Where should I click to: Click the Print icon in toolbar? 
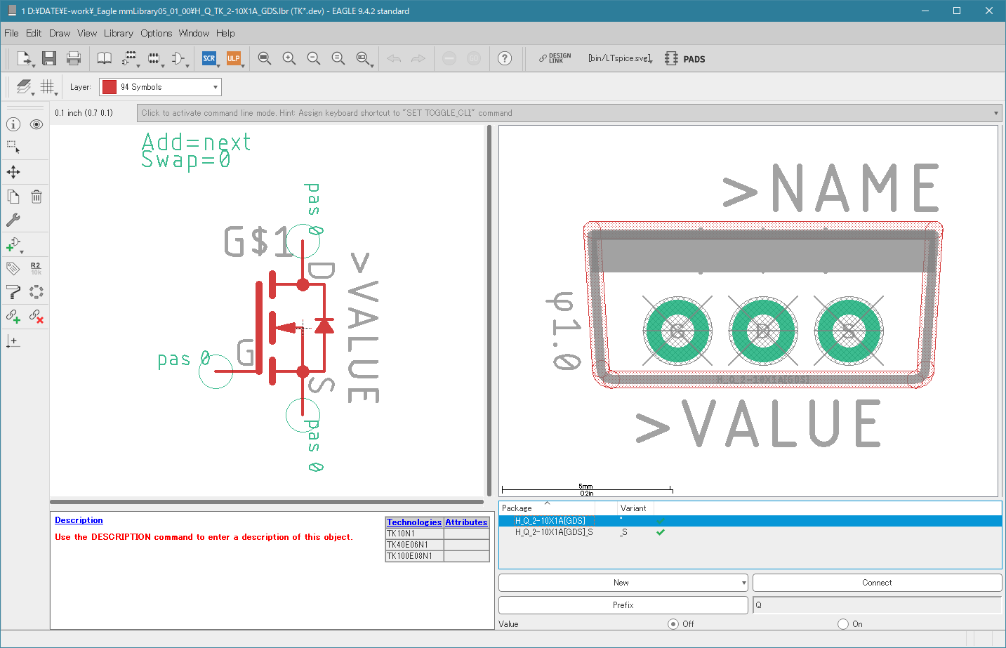73,59
